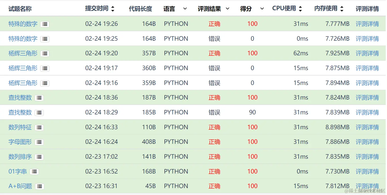View 评测详情 for 杨辉三角形 at 19:20
Screen dimensions: 387x195
pyautogui.click(x=367, y=53)
